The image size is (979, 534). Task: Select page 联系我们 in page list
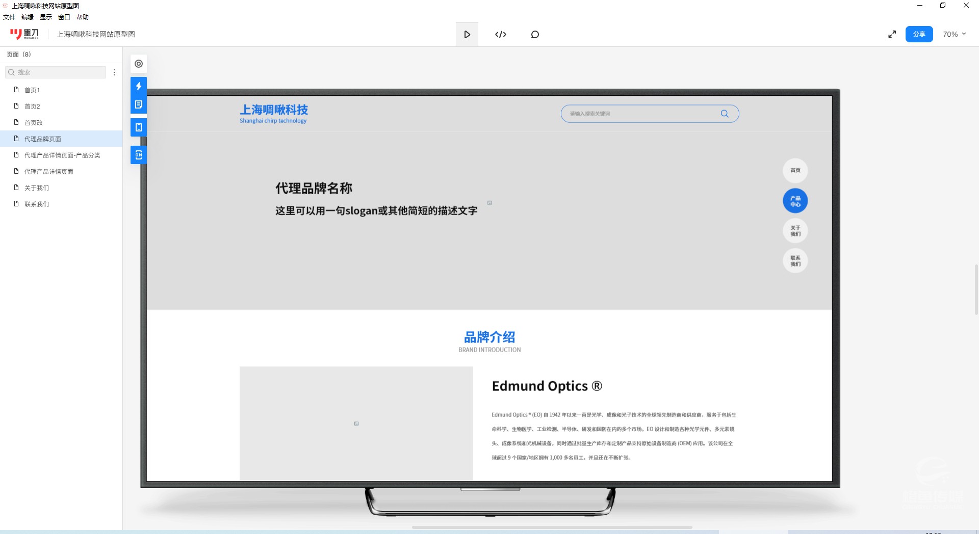click(61, 204)
